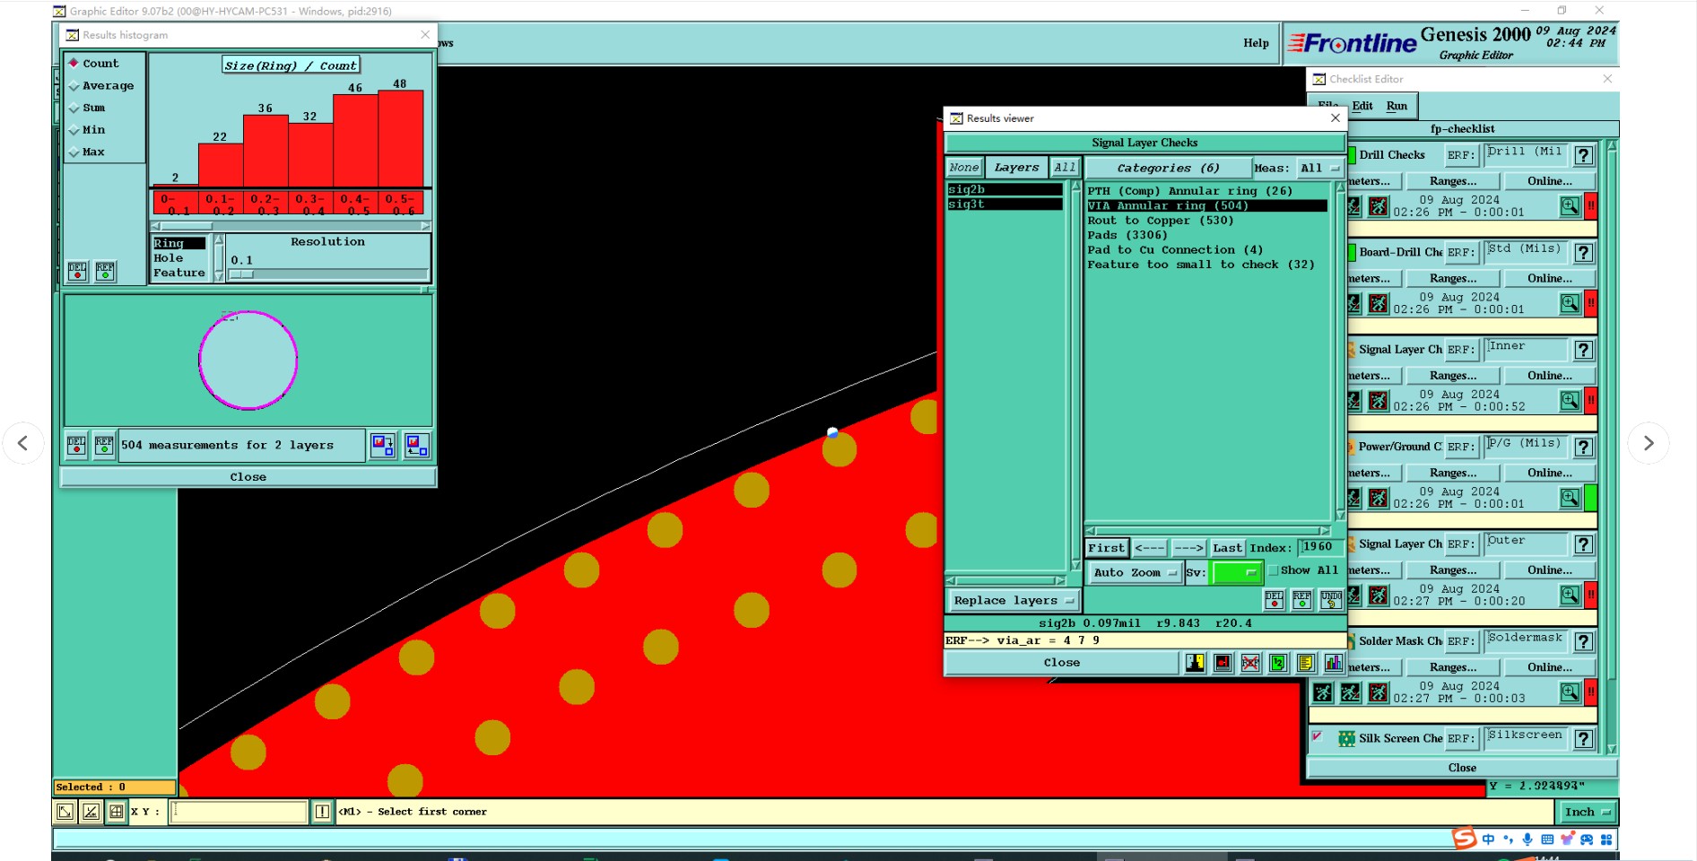The width and height of the screenshot is (1697, 861).
Task: Click the help question mark for Drill Checks
Action: point(1584,155)
